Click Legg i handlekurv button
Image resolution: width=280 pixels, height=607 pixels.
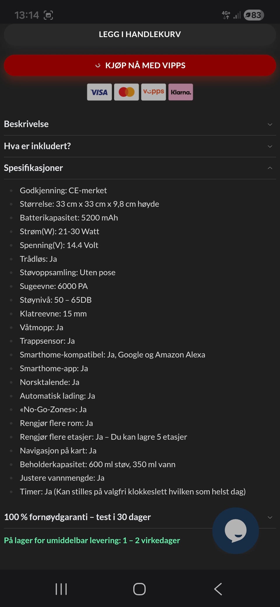140,34
